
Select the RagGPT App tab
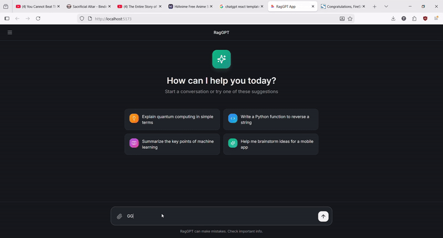pyautogui.click(x=292, y=7)
